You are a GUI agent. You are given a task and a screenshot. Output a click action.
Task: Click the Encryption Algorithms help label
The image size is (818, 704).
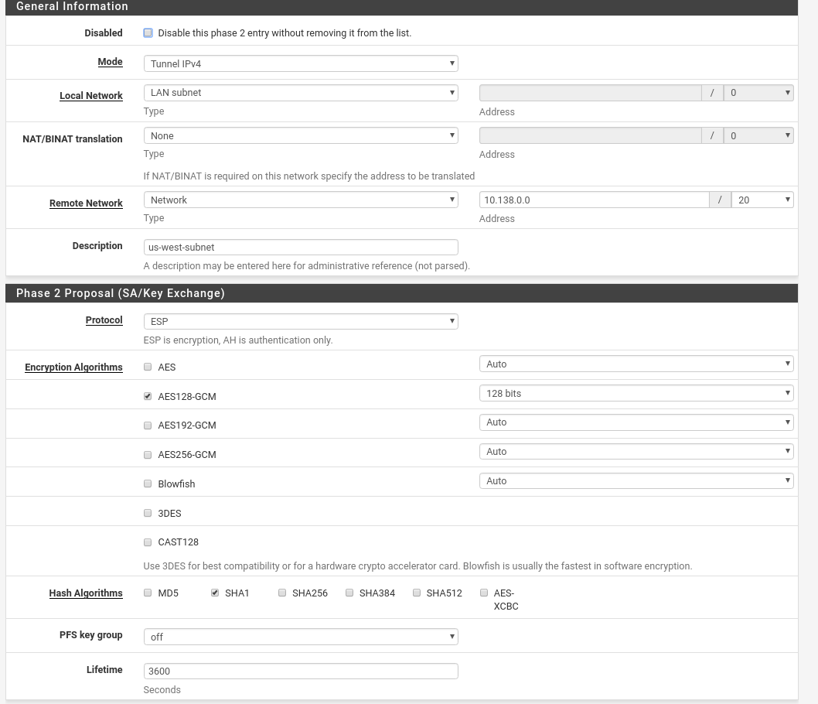click(x=73, y=367)
